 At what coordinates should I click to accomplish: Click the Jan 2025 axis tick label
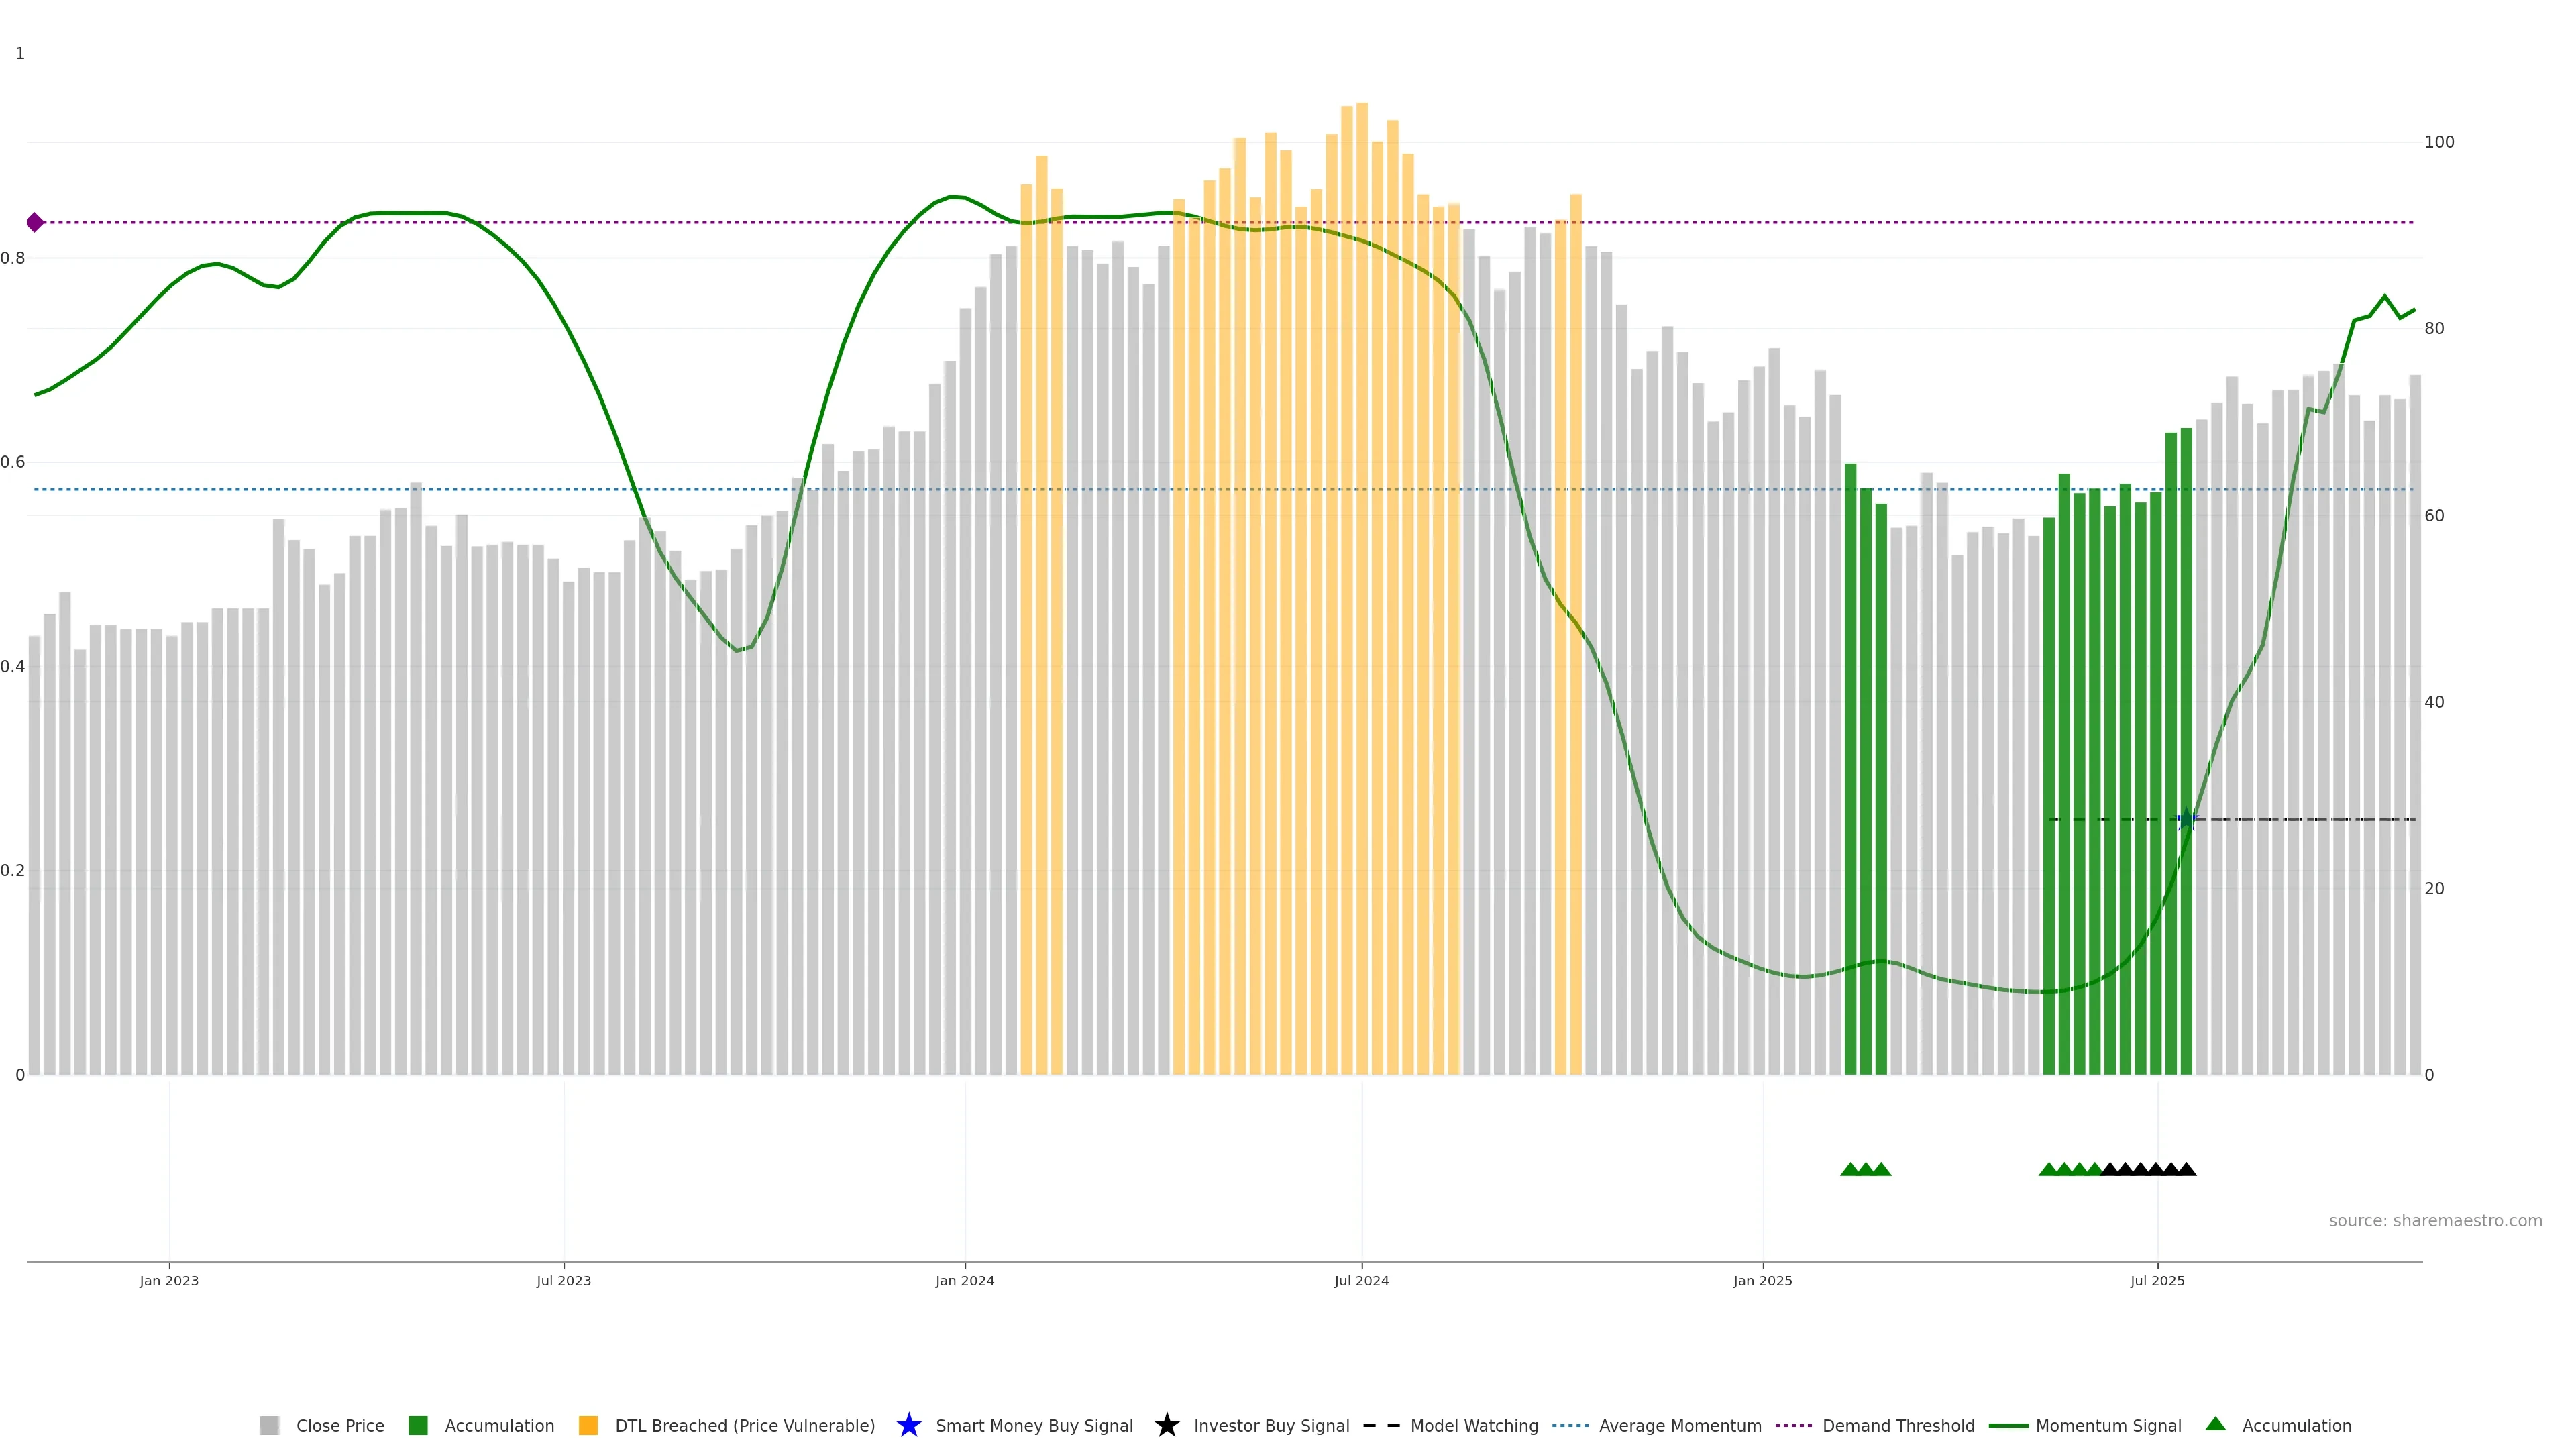tap(1762, 1281)
